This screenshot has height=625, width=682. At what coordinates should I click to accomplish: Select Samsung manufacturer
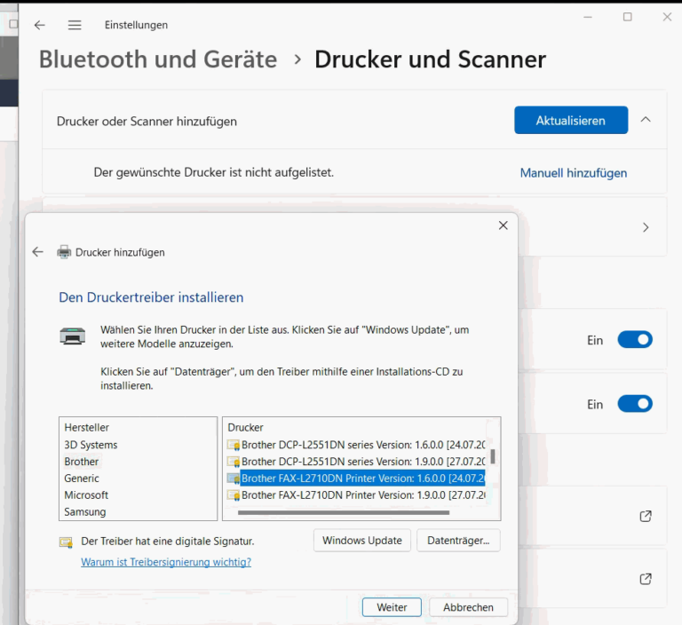pyautogui.click(x=85, y=512)
